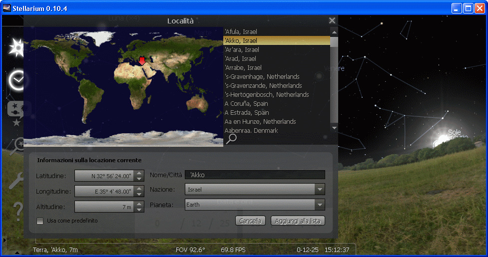This screenshot has width=488, height=257.
Task: Click Aggiungi alla lista button
Action: pos(298,221)
